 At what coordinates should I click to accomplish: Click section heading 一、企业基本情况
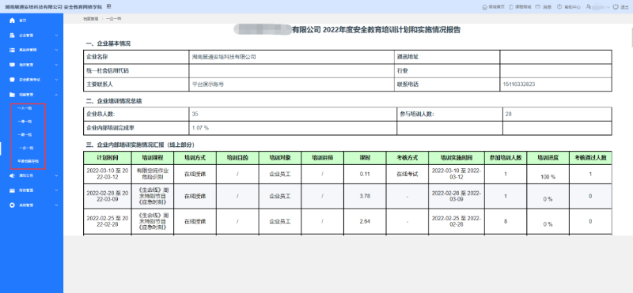pyautogui.click(x=108, y=43)
